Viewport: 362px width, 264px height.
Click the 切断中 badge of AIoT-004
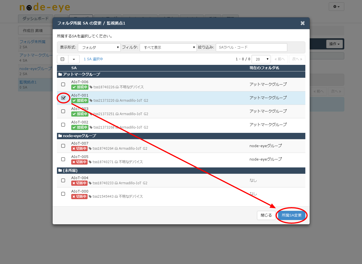(x=79, y=183)
